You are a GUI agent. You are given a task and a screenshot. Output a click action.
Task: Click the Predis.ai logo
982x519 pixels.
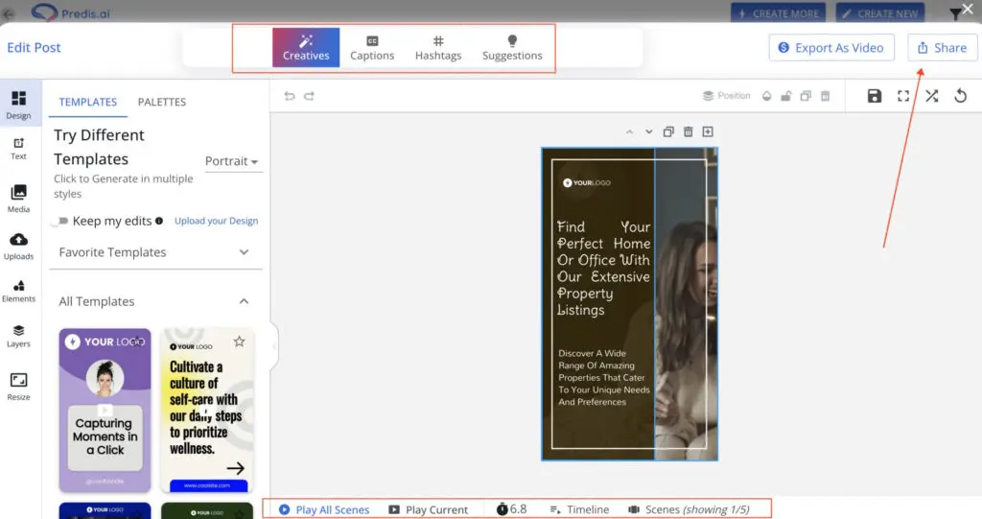[70, 12]
